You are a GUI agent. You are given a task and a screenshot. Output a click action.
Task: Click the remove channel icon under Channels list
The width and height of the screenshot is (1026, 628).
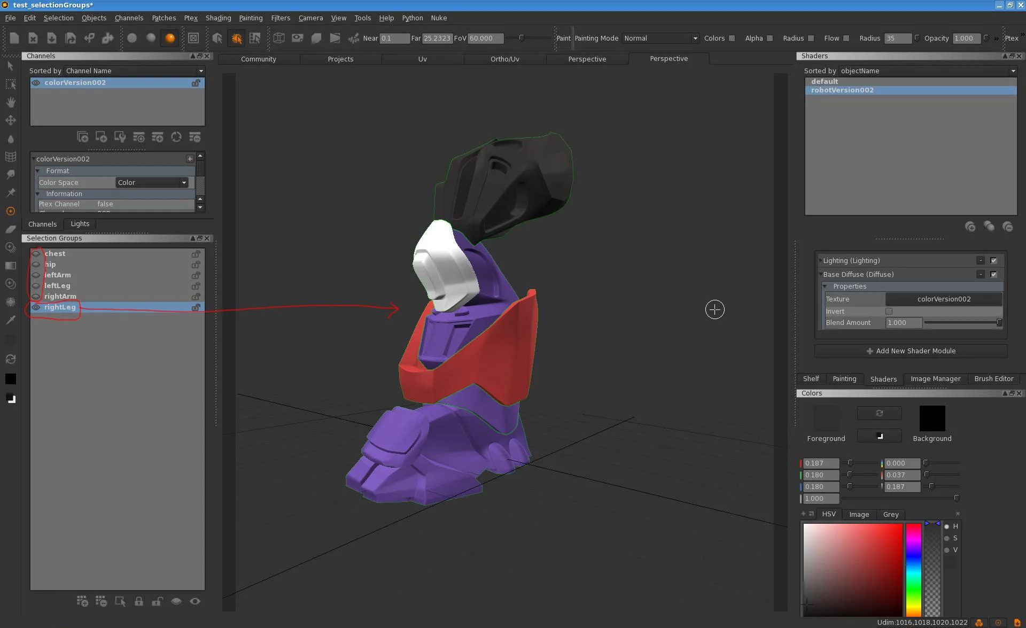point(195,137)
